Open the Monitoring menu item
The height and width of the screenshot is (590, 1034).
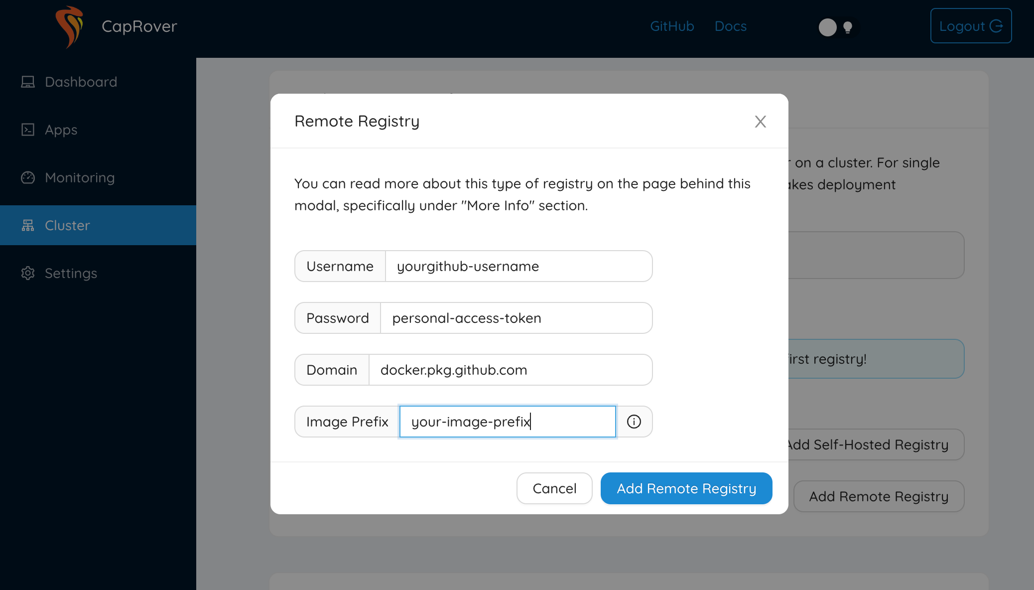coord(80,177)
